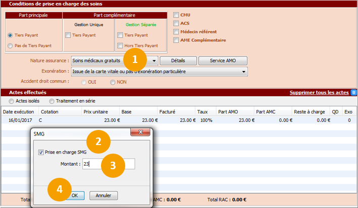358x208 pixels.
Task: Select Traitement en série option
Action: click(x=52, y=101)
